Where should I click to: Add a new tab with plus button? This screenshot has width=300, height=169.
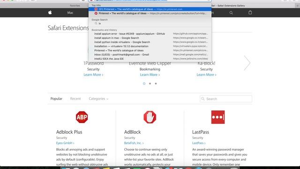(x=297, y=6)
